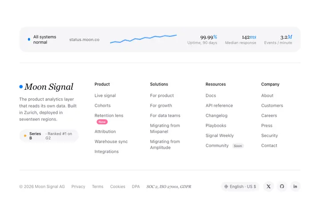Click the Product column heading
Viewport: 320px width, 200px height.
point(102,84)
